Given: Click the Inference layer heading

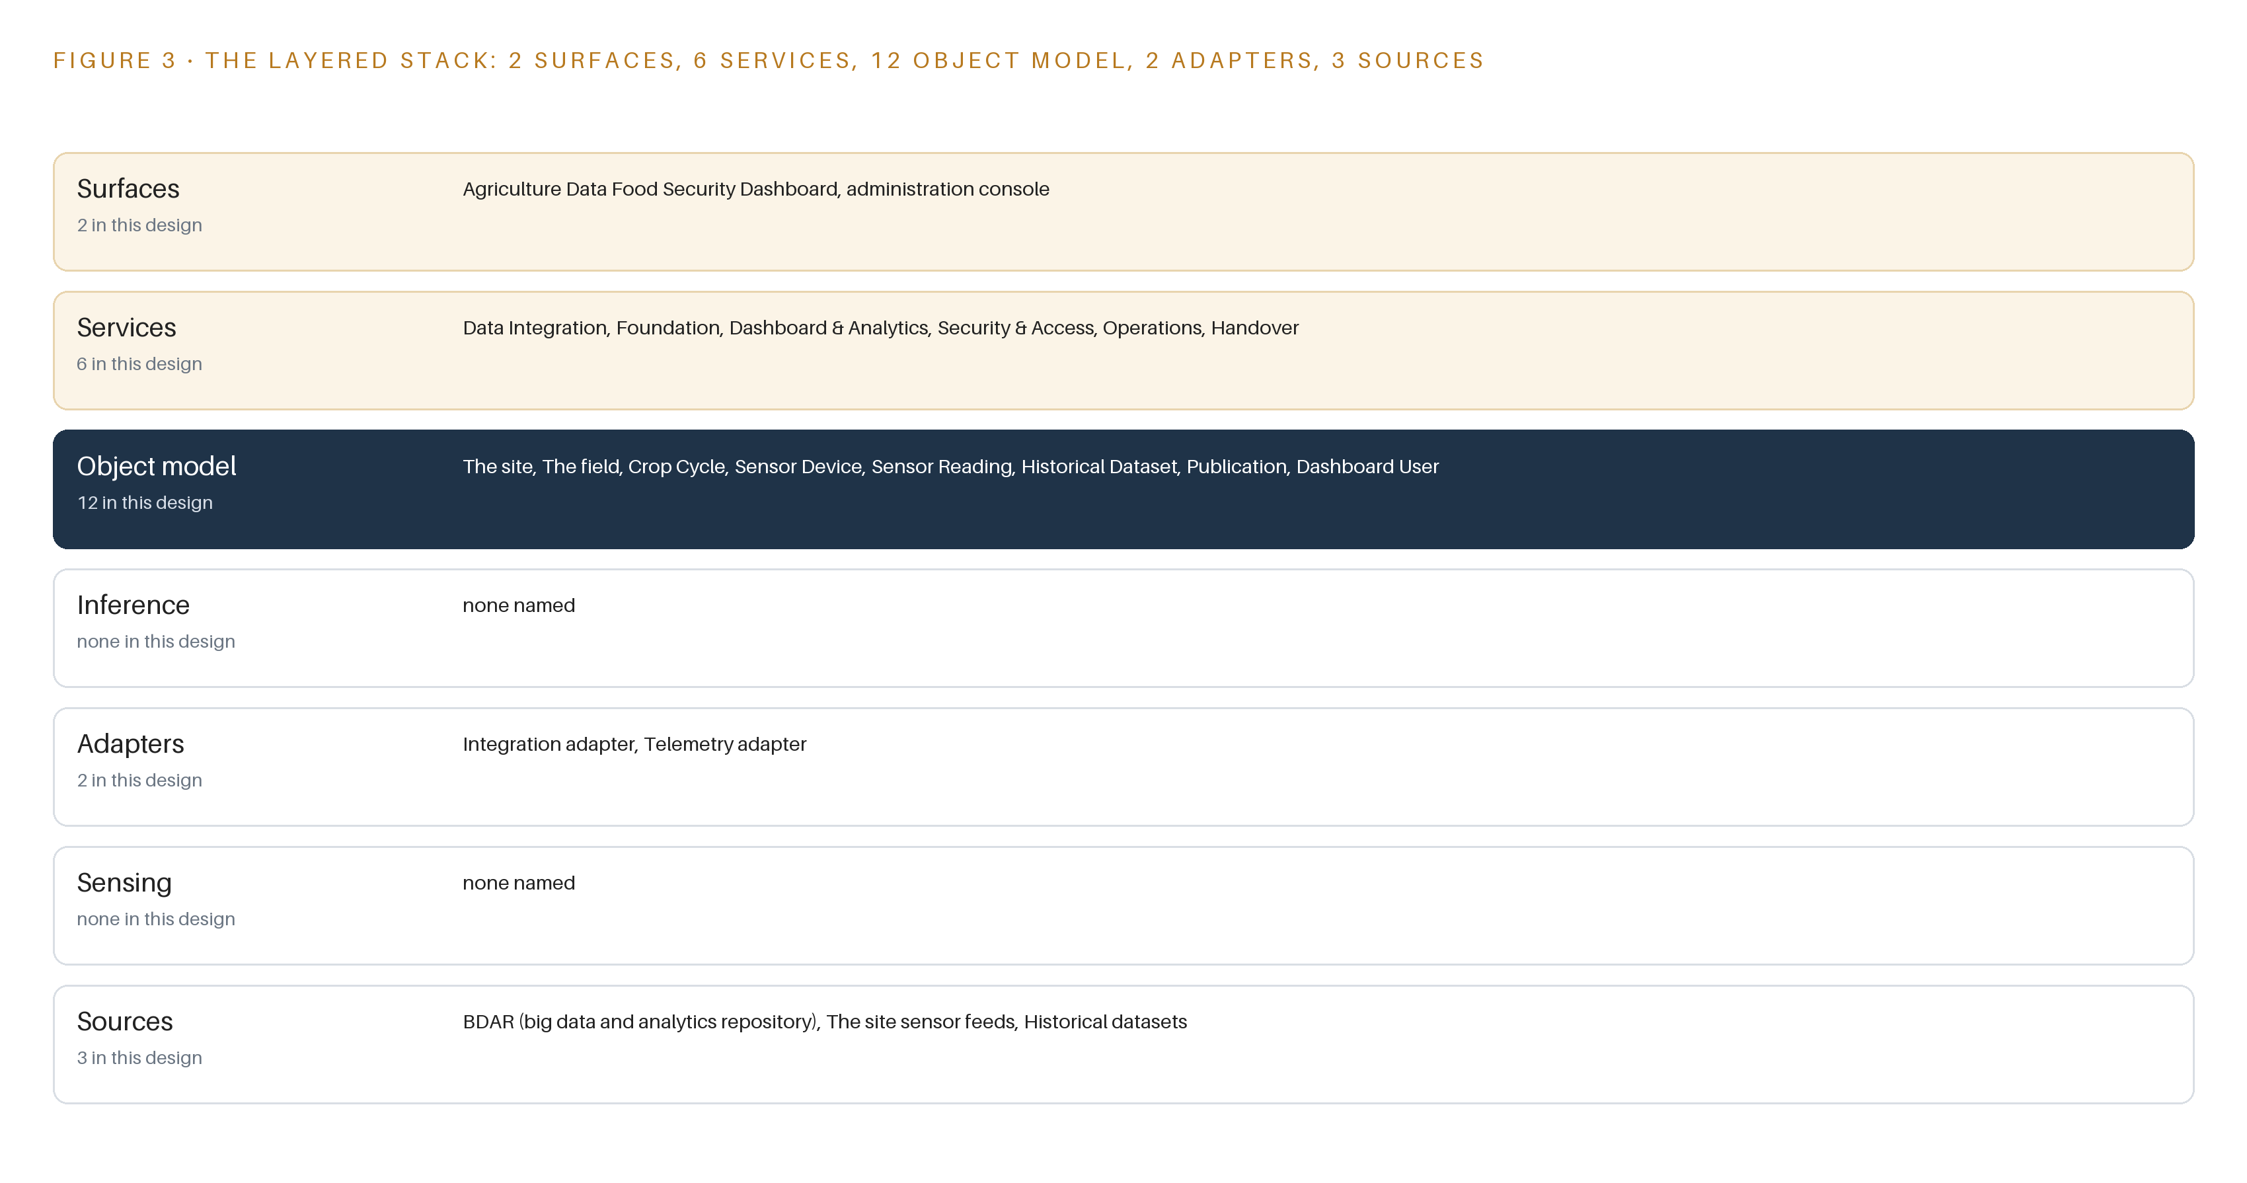Looking at the screenshot, I should pyautogui.click(x=133, y=605).
